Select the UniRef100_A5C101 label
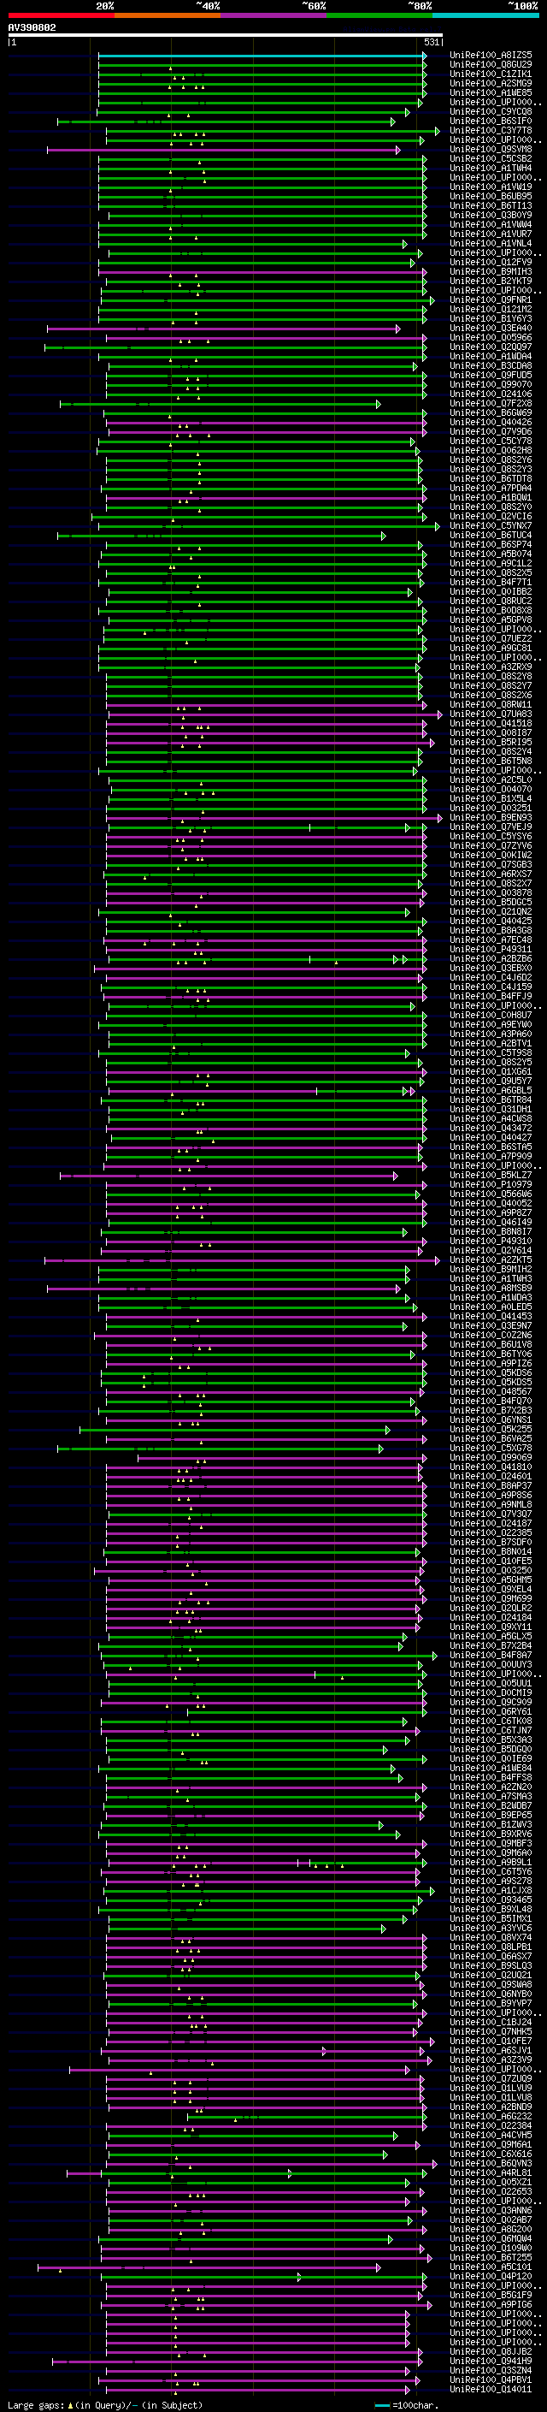 491,2266
